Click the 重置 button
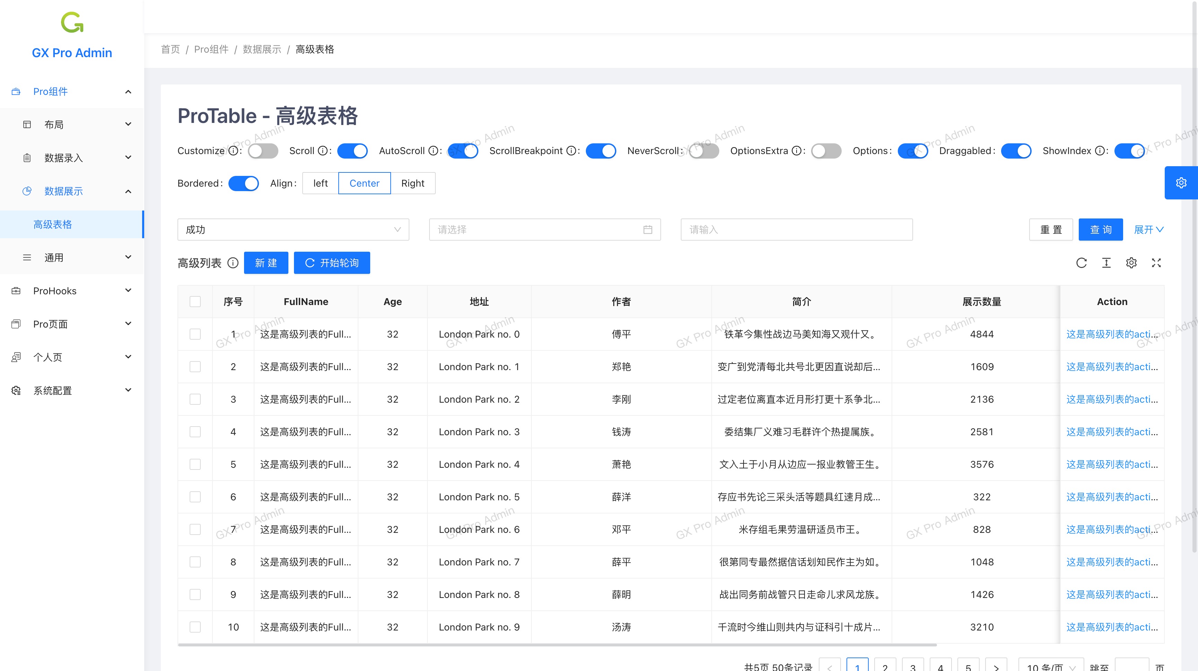The height and width of the screenshot is (671, 1198). tap(1051, 230)
